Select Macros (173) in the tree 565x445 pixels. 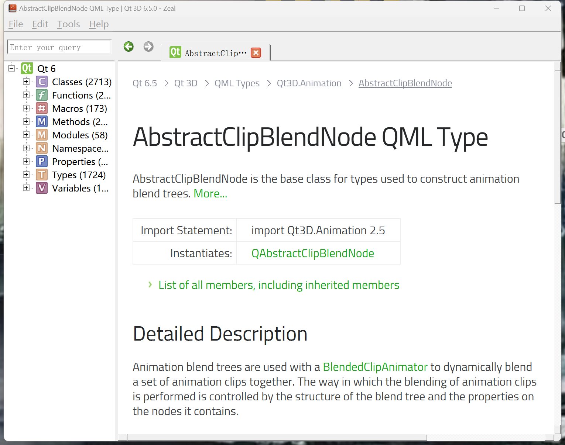pos(80,108)
